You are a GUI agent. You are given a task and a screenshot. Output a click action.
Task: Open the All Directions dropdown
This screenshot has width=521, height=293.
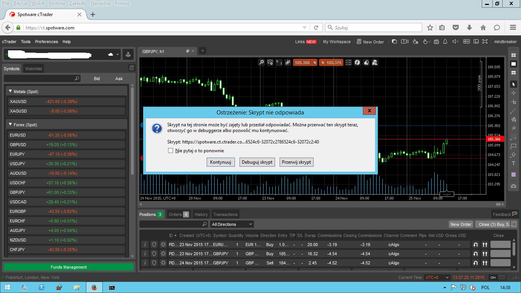(x=232, y=224)
